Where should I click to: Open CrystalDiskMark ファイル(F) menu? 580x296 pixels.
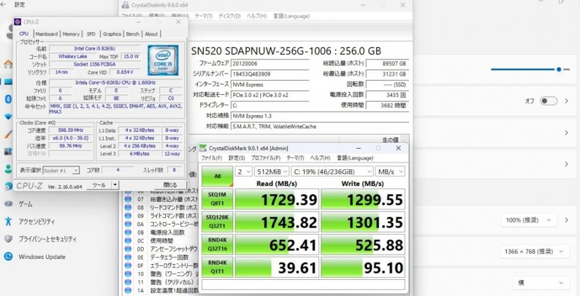click(x=212, y=158)
